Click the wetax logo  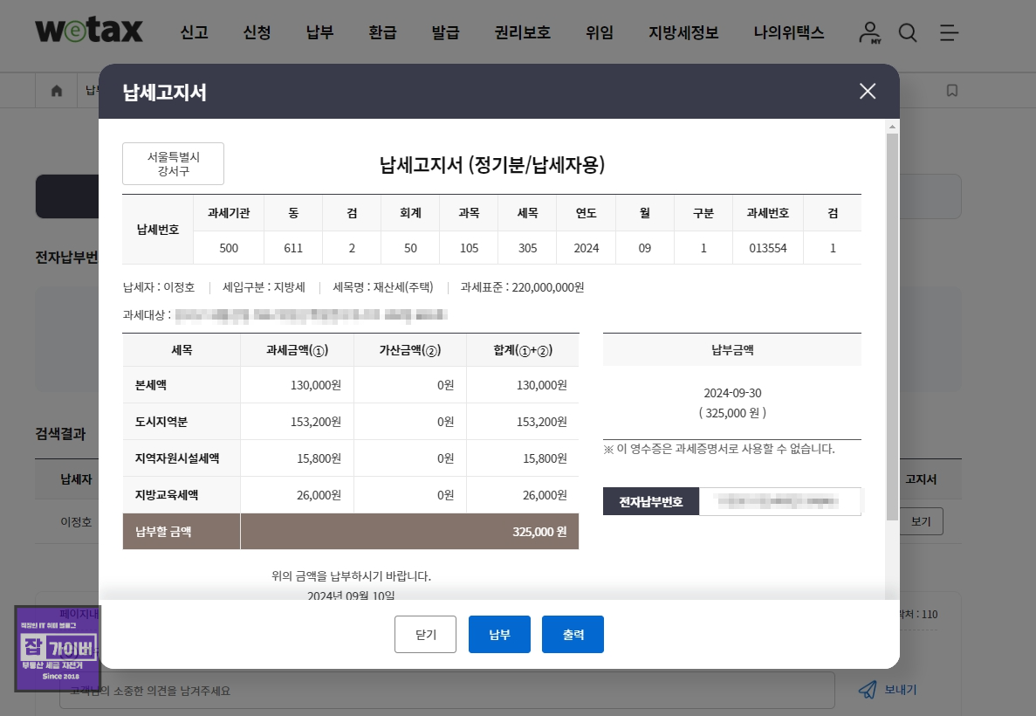(88, 31)
